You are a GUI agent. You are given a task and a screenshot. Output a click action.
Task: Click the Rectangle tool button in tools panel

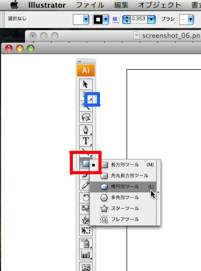click(85, 163)
